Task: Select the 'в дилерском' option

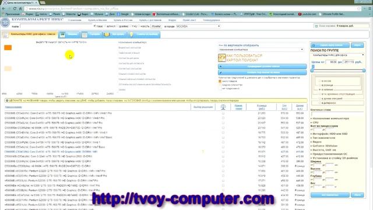Action: 320,103
